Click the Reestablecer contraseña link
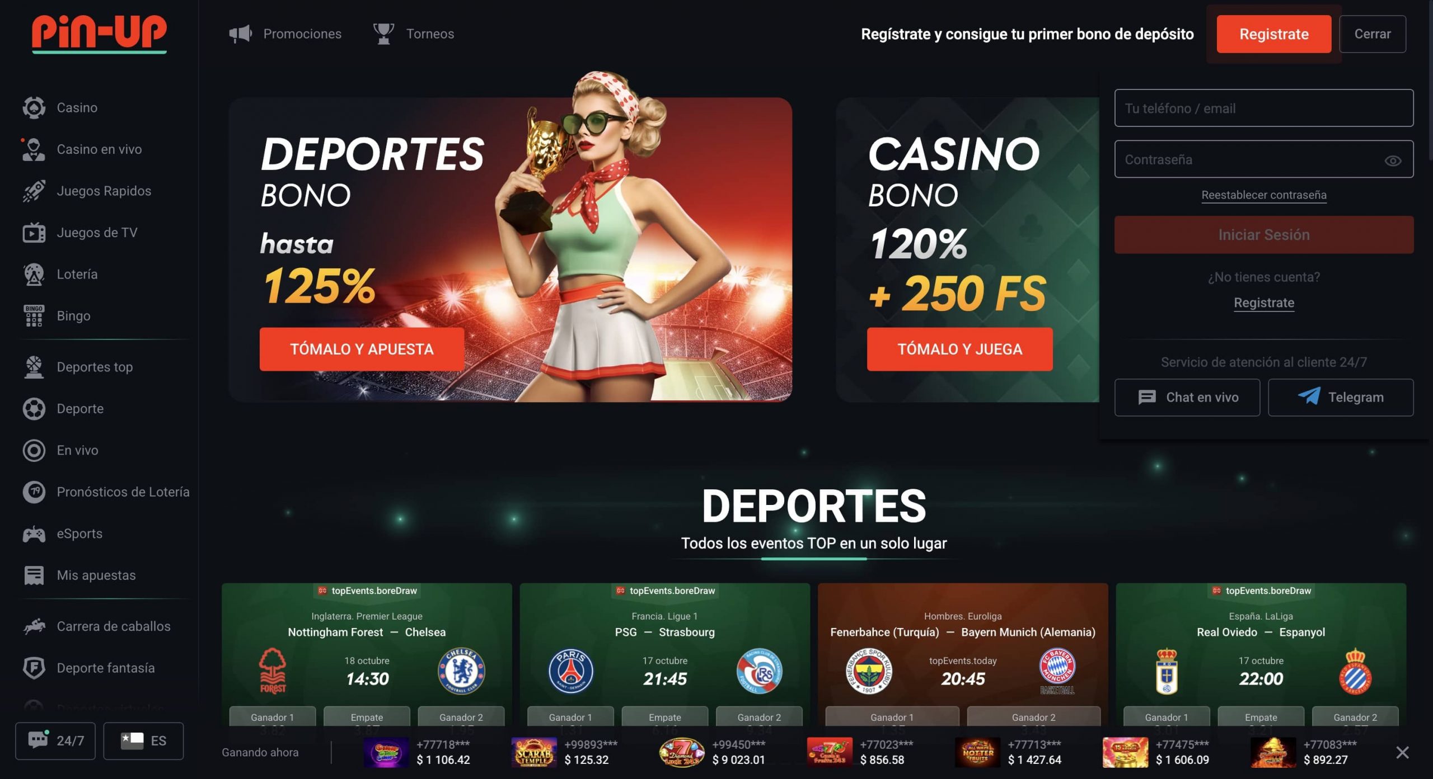This screenshot has width=1433, height=779. click(1263, 195)
